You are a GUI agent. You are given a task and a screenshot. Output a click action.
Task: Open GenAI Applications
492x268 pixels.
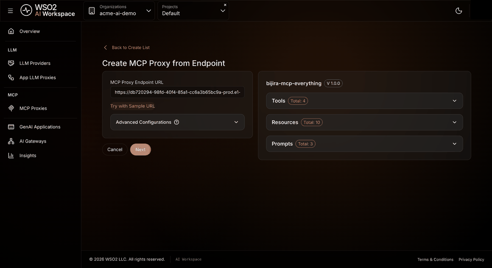coord(40,127)
